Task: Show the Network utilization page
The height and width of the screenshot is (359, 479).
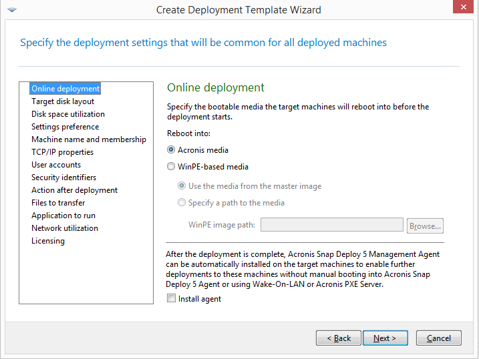Action: (x=65, y=228)
